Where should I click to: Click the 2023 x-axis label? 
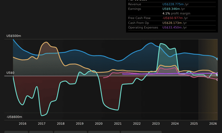(x=156, y=124)
